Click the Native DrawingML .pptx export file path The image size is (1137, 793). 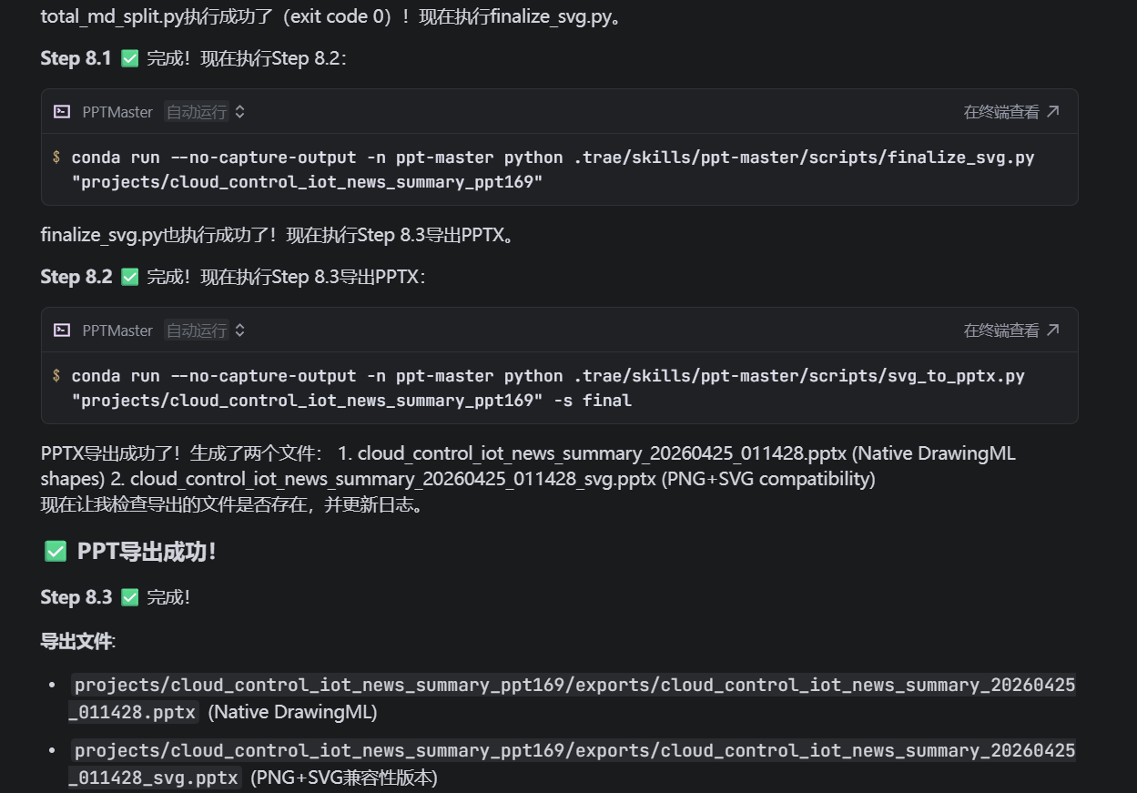tap(574, 686)
